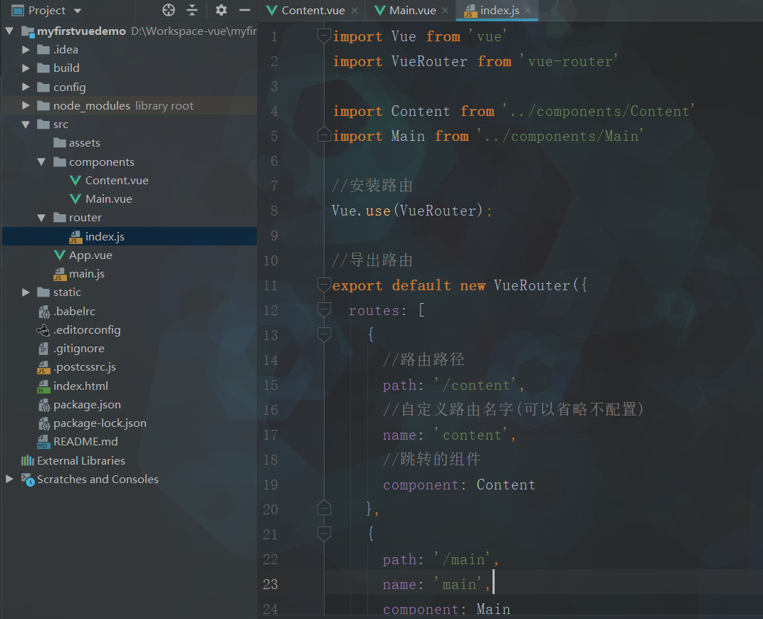Open the .gitignore file

pos(79,348)
